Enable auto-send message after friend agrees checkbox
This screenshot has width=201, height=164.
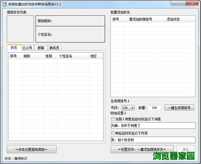[x=113, y=119]
